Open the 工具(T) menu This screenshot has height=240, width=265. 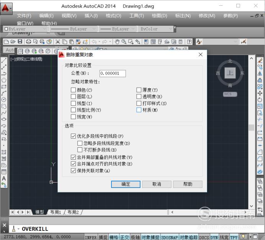(x=137, y=16)
